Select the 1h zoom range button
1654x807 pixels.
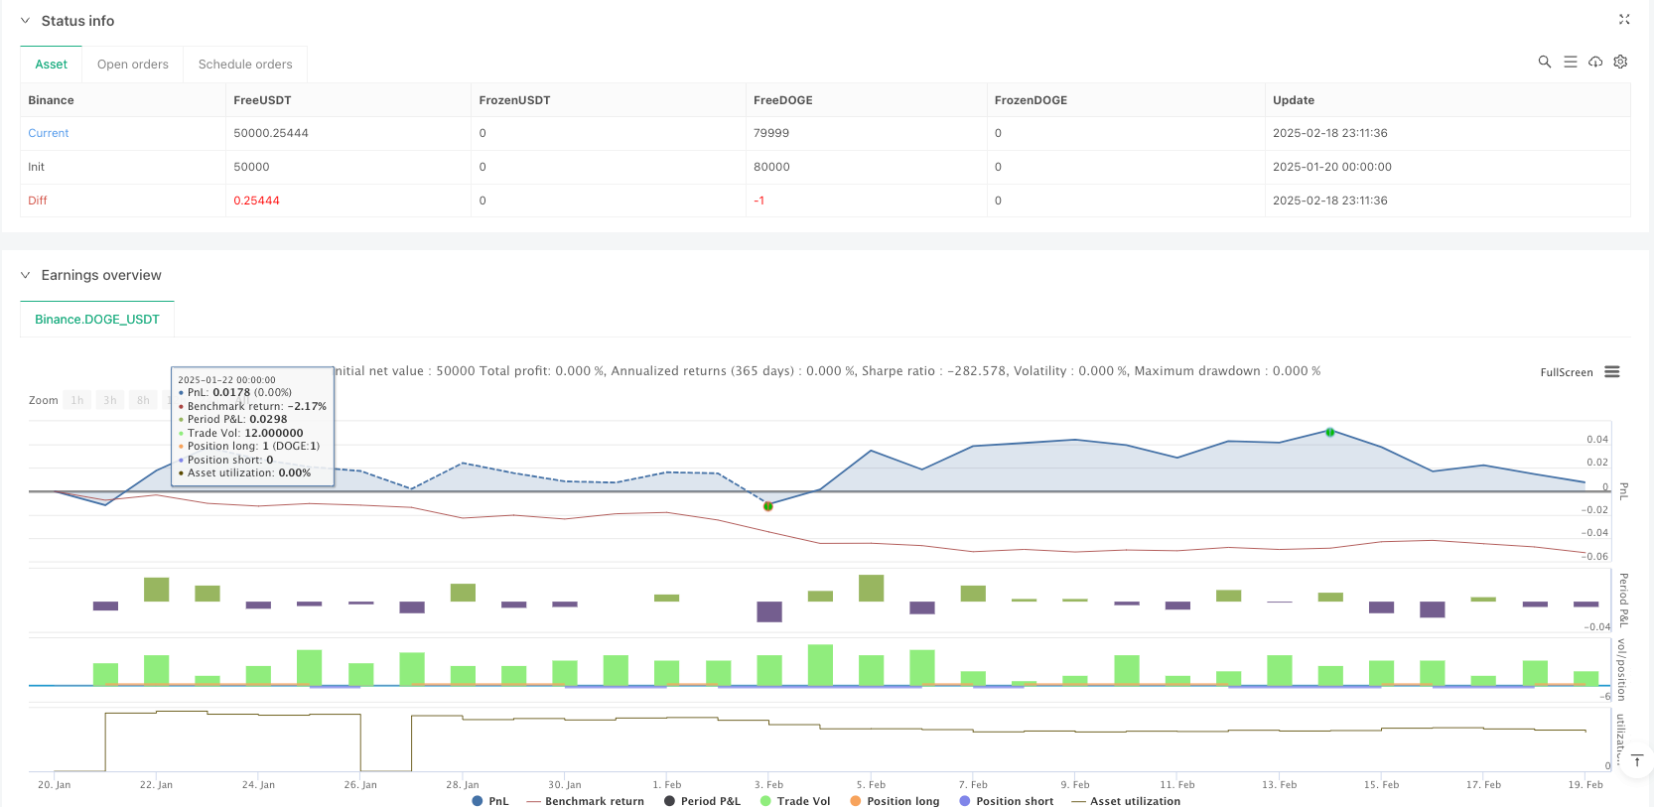coord(77,400)
